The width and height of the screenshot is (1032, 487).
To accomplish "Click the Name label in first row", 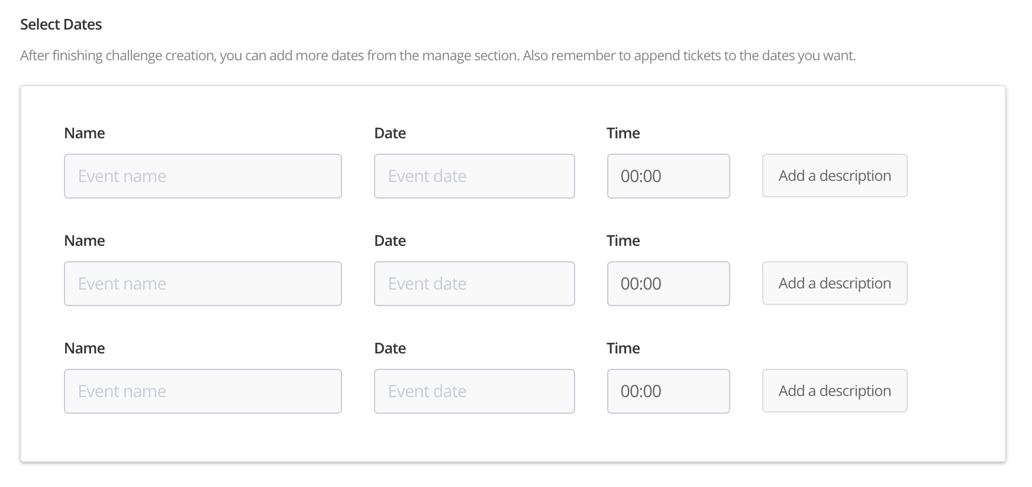I will click(85, 133).
